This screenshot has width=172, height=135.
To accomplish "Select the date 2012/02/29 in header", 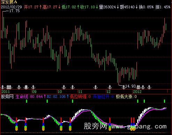I will (x=11, y=7).
